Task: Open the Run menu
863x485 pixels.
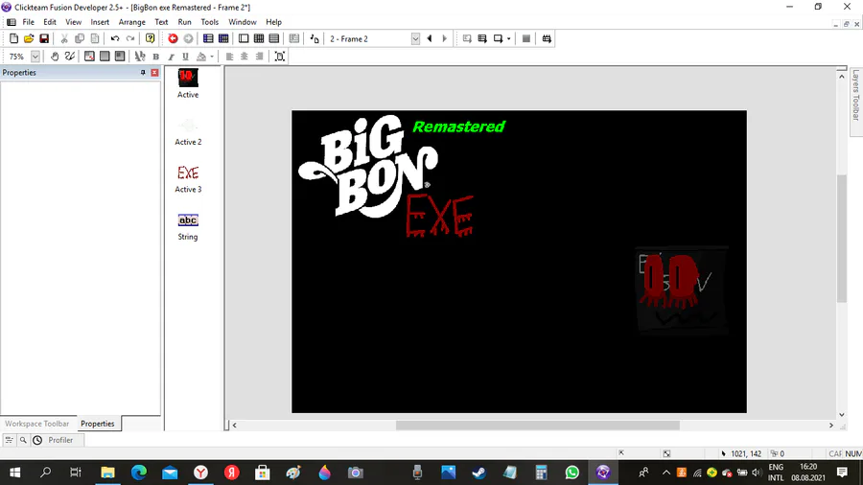Action: pyautogui.click(x=184, y=22)
